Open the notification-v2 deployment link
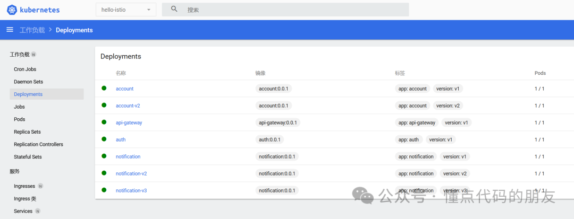Viewport: 574px width, 219px height. pos(131,173)
